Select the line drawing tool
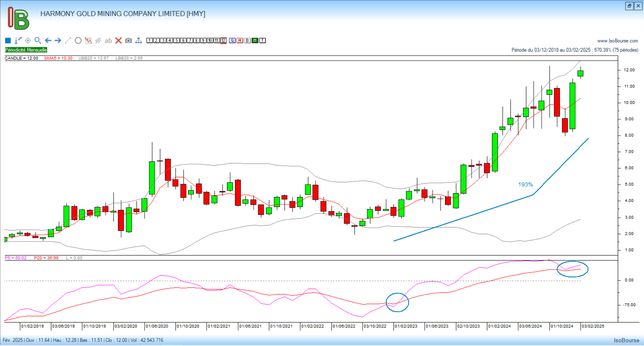Screen dimensions: 644x346 [x=68, y=41]
